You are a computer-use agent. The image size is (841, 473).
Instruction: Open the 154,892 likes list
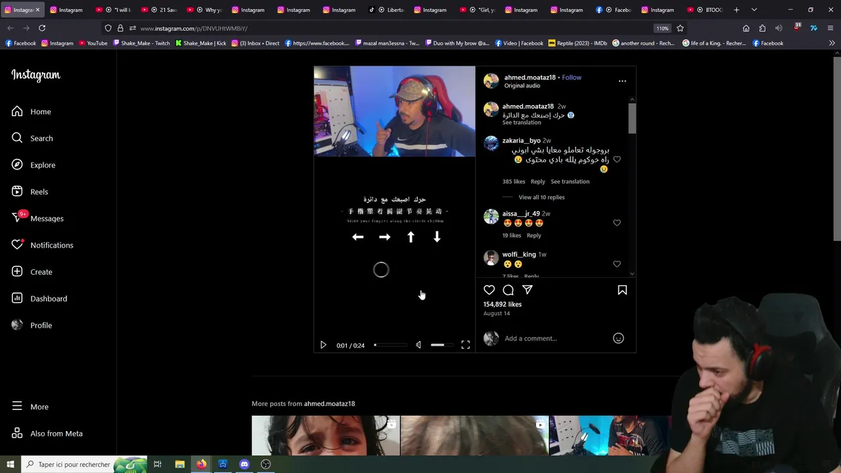pyautogui.click(x=503, y=304)
